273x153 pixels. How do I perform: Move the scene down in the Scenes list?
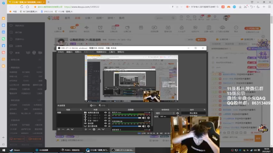coord(72,130)
